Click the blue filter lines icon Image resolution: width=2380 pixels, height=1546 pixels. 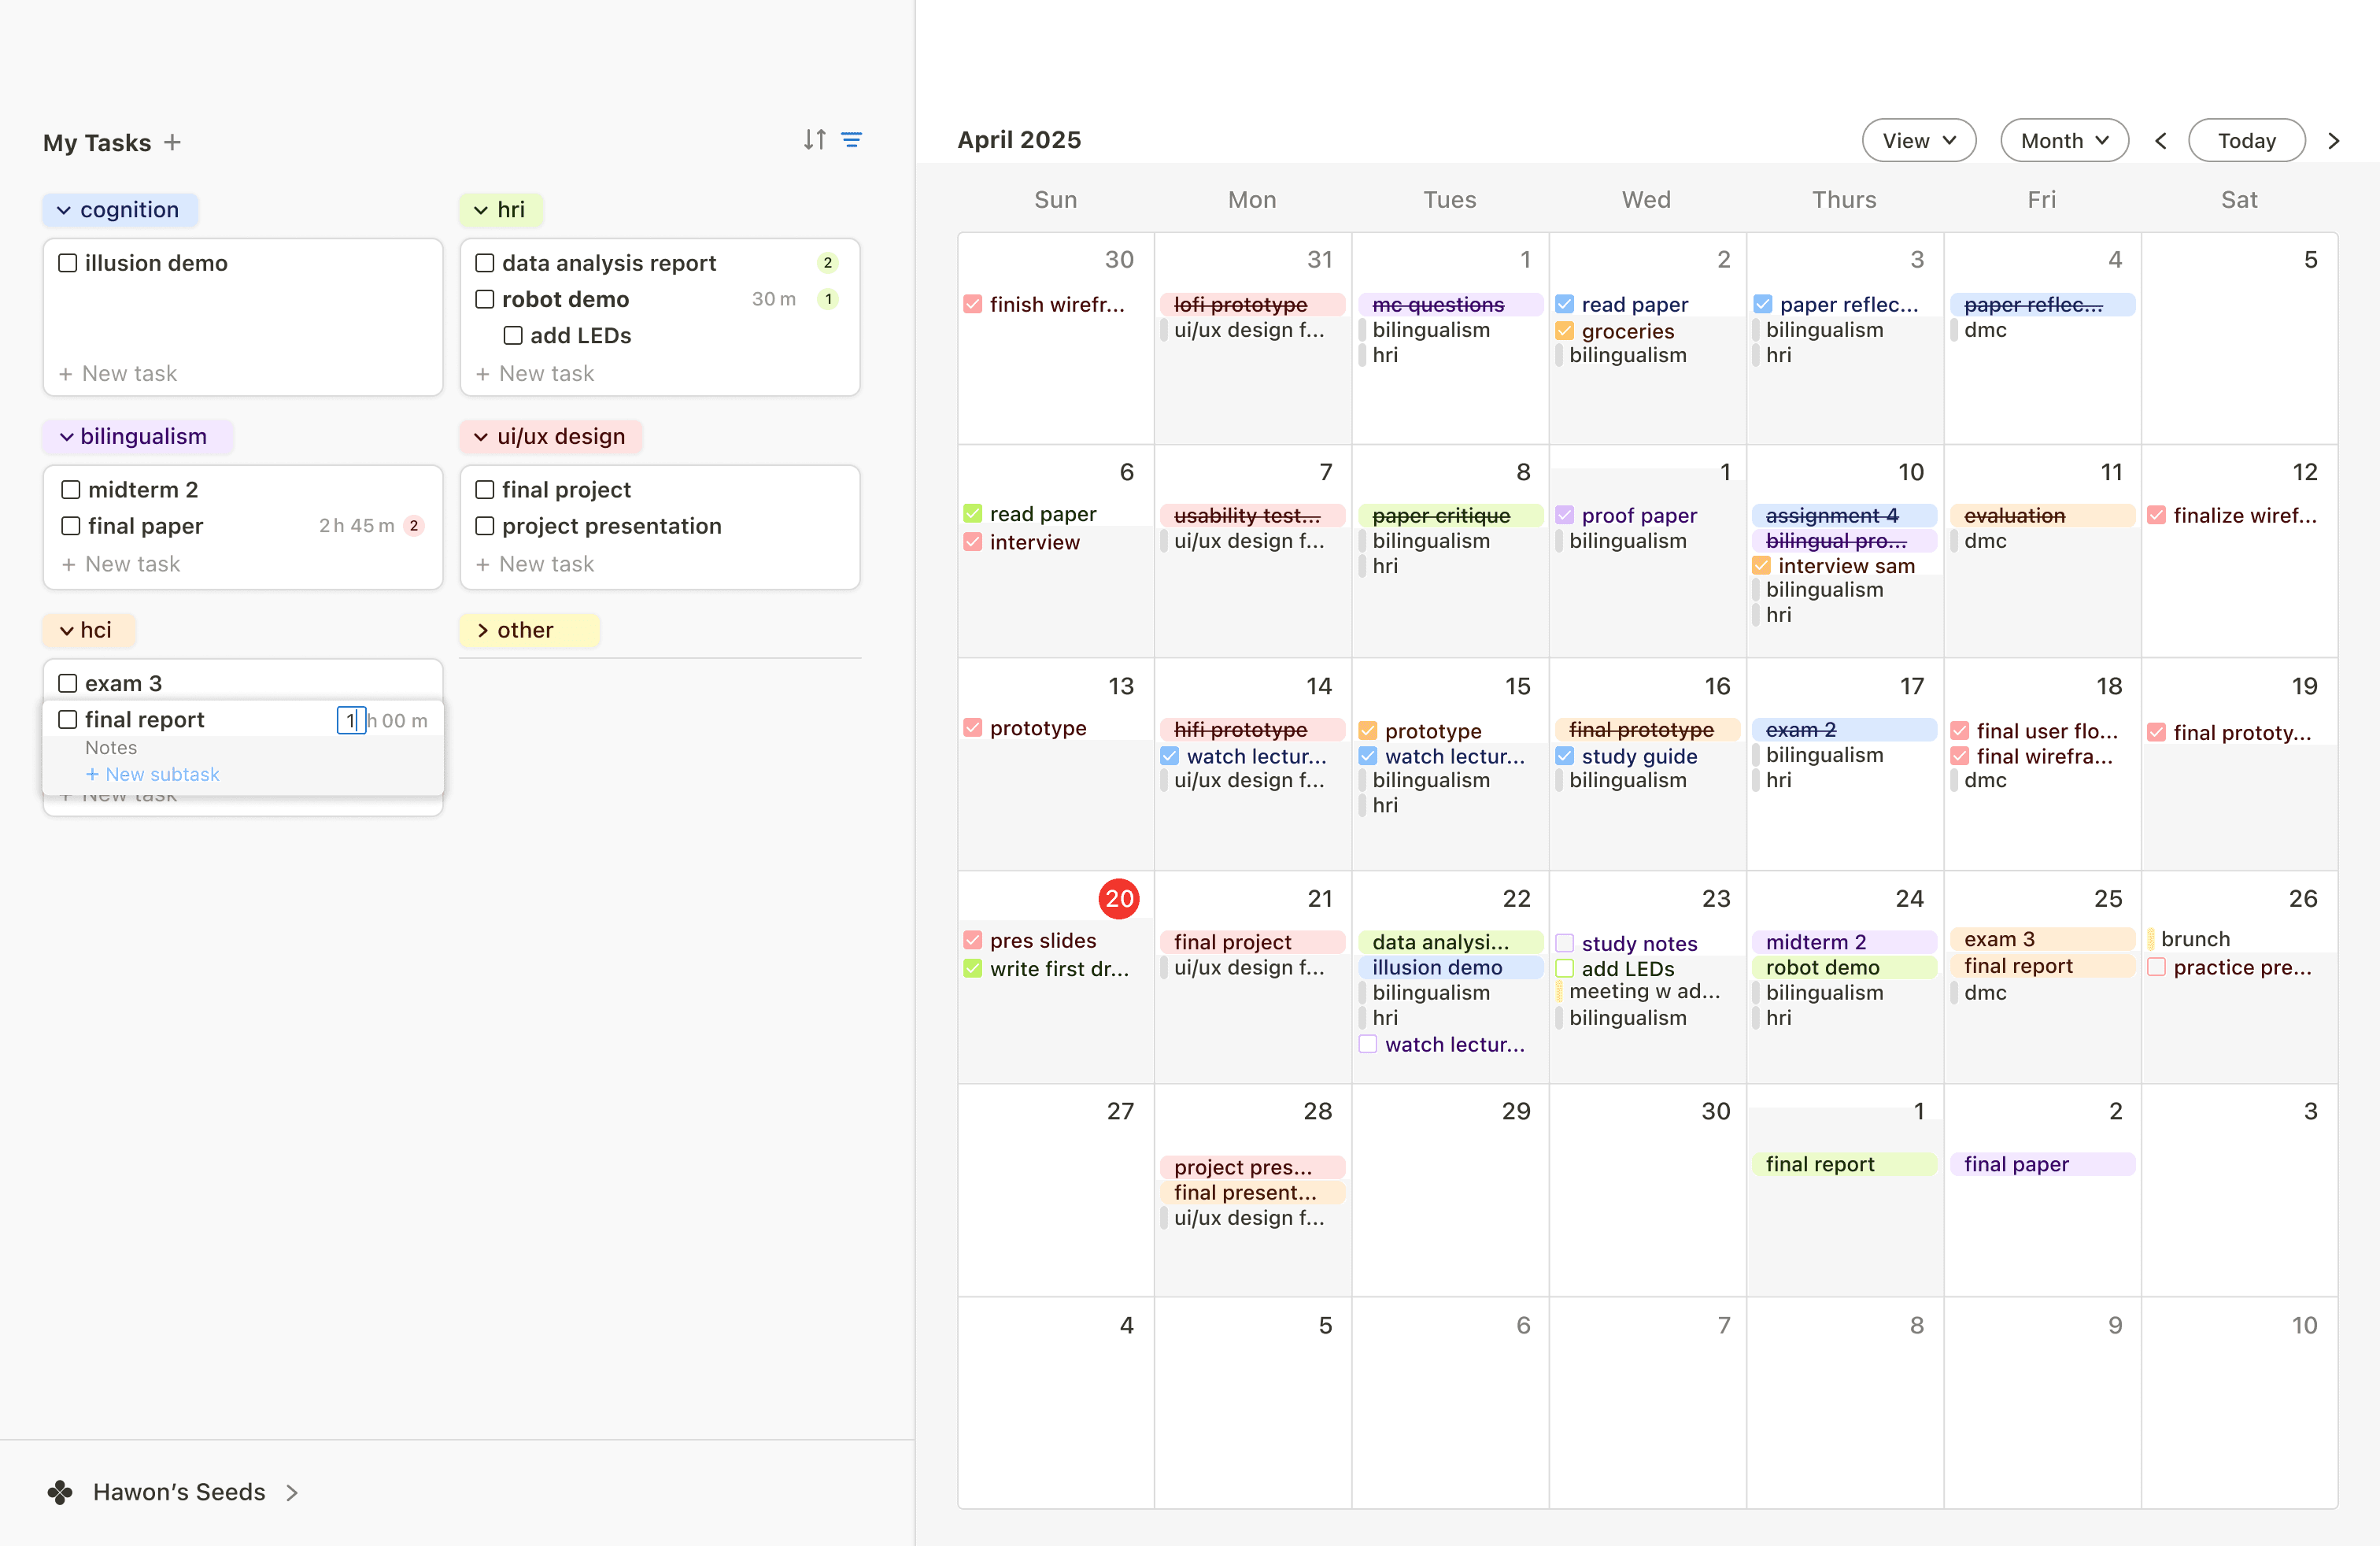(x=851, y=140)
